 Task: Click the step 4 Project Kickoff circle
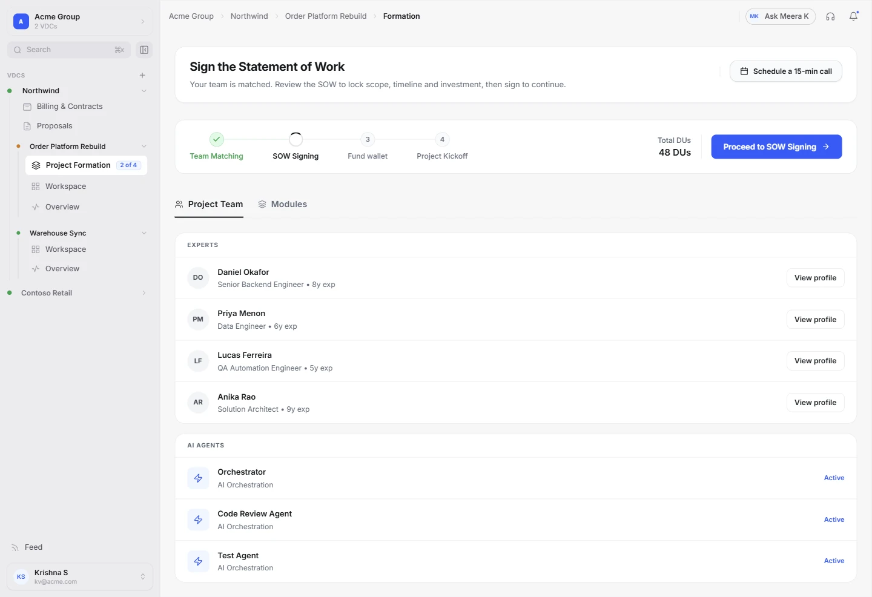pos(442,139)
